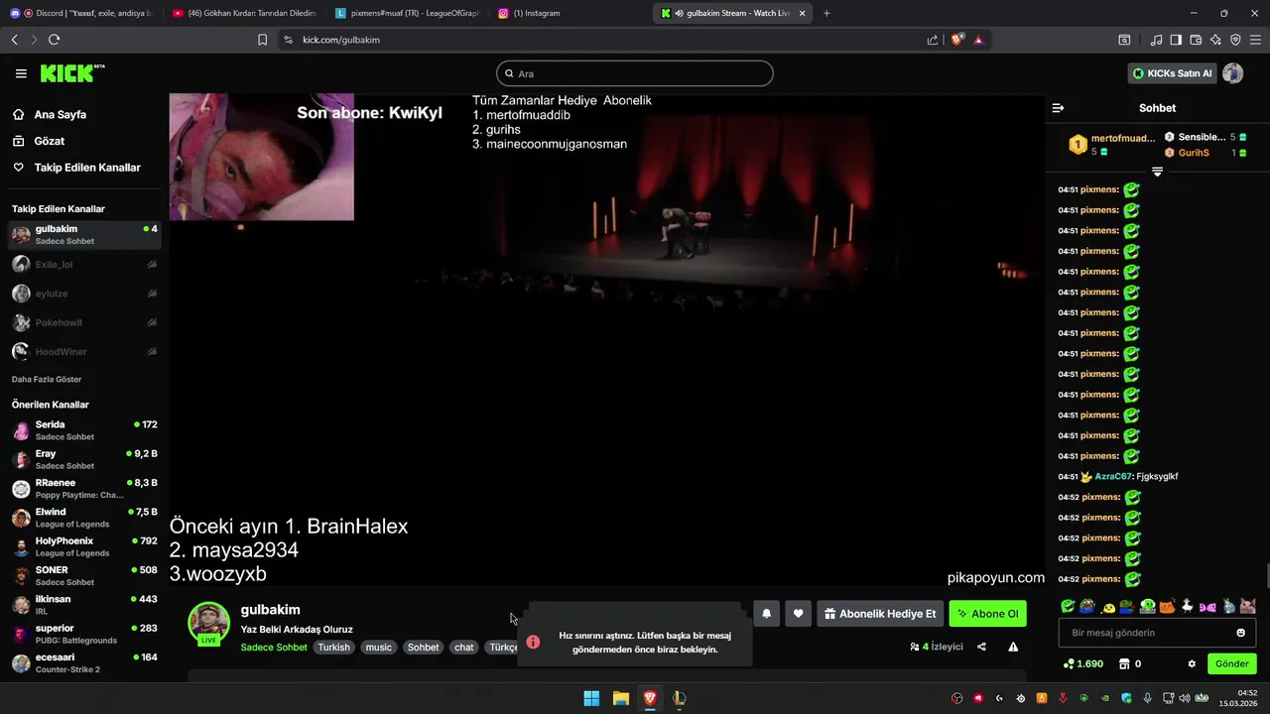Insert the first green emote
Screen dimensions: 1270x714
pos(1068,606)
